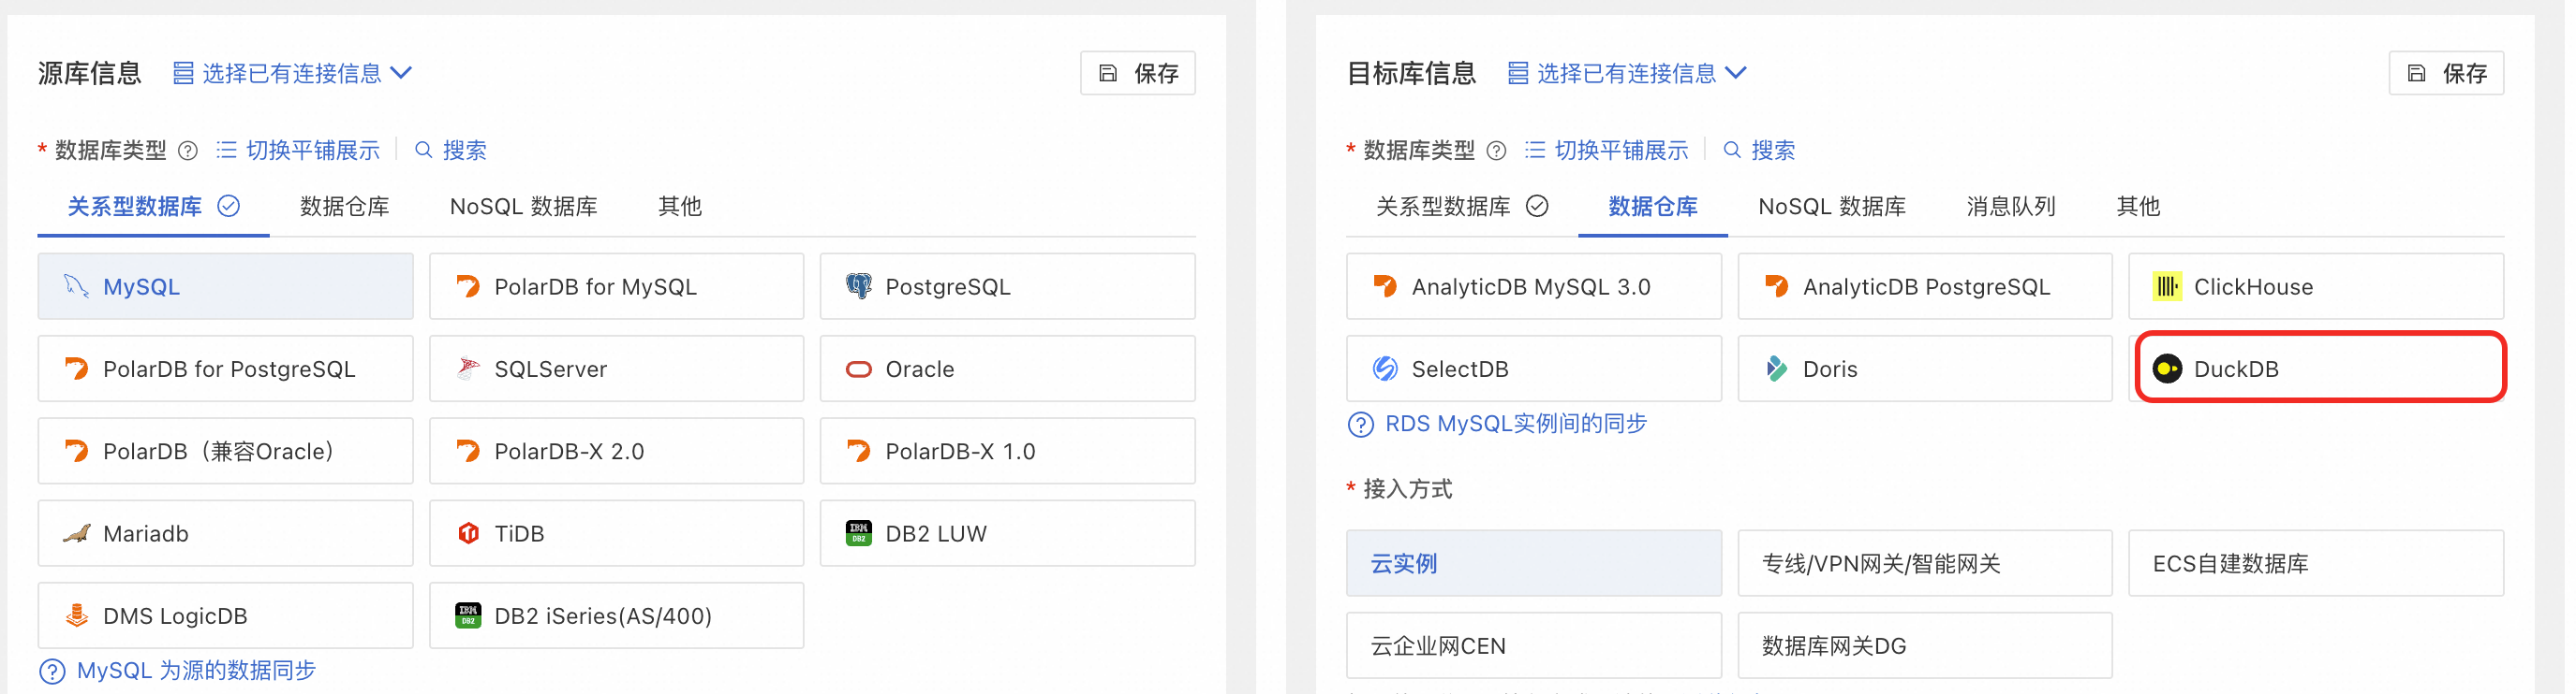This screenshot has width=2576, height=694.
Task: Switch target panel to 关系型数据库 tab
Action: pyautogui.click(x=1461, y=207)
